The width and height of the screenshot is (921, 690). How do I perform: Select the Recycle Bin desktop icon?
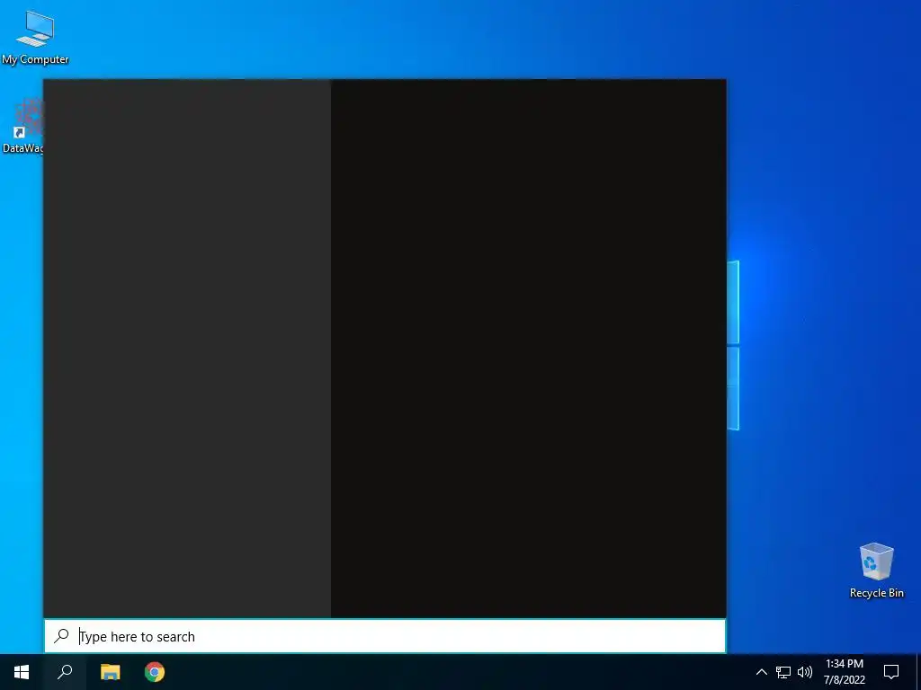pyautogui.click(x=876, y=571)
